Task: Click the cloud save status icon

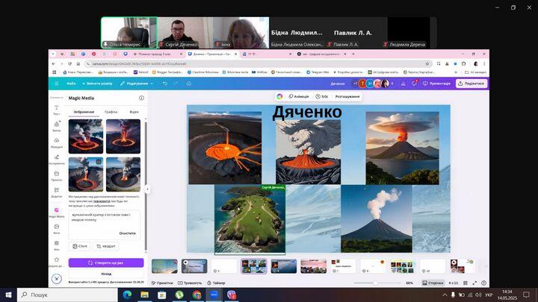Action: click(188, 84)
